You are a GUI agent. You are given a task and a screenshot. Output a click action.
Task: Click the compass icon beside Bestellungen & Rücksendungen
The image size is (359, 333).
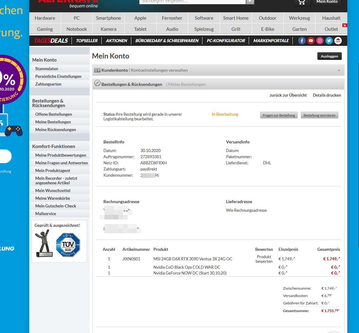[x=97, y=83]
